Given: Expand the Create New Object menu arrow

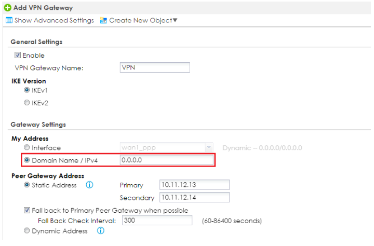Looking at the screenshot, I should tap(175, 20).
